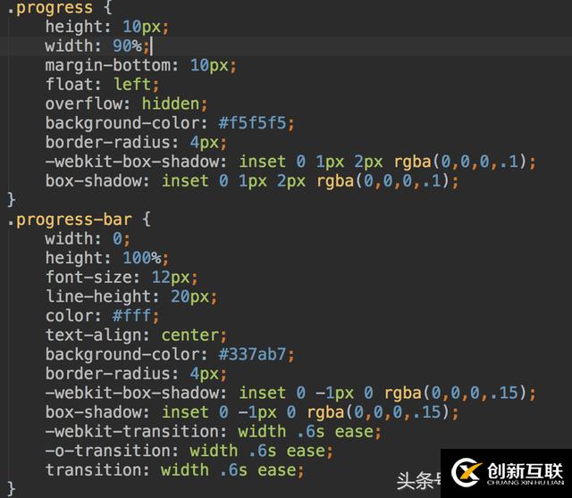The image size is (572, 498).
Task: Click the '-webkit-box-shadow' line with rgba(0,0,0,.15)
Action: point(290,393)
